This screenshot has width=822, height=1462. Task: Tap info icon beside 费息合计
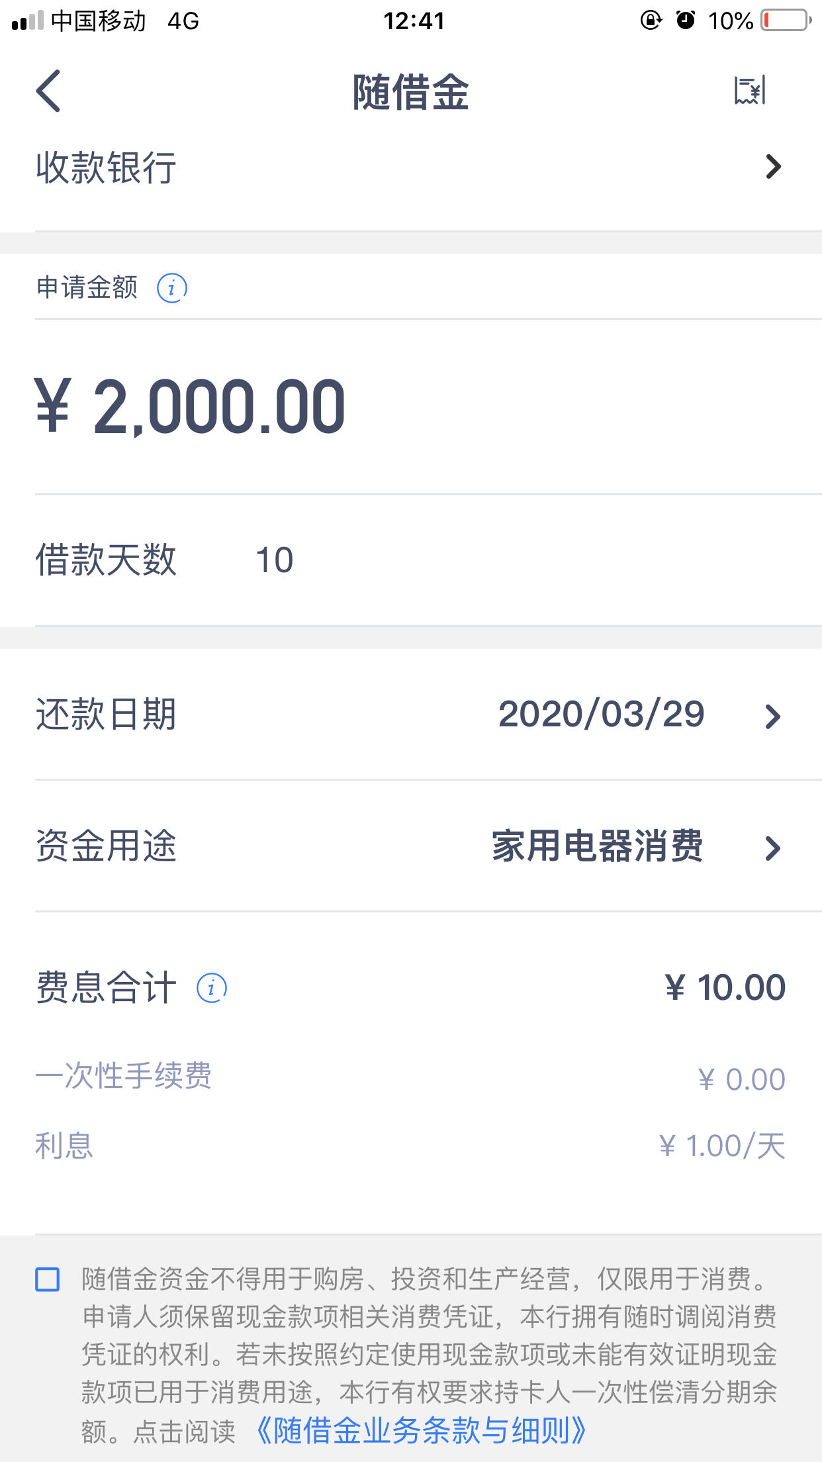(212, 988)
